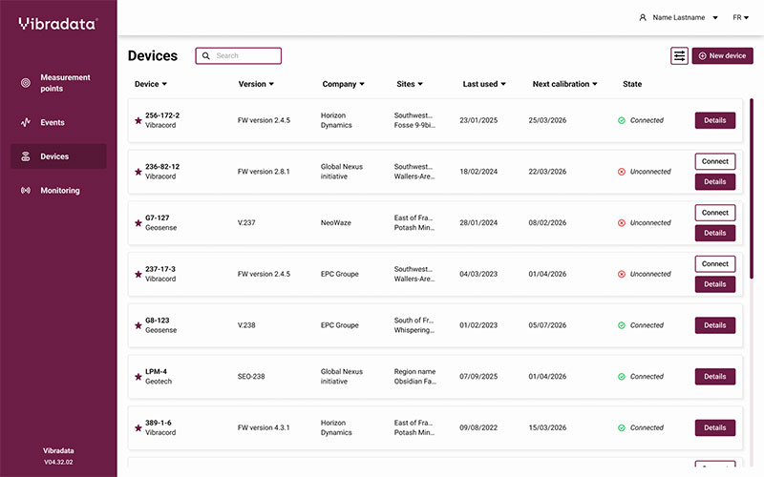The height and width of the screenshot is (477, 764).
Task: Open the Name Lastname user dropdown
Action: pyautogui.click(x=679, y=17)
